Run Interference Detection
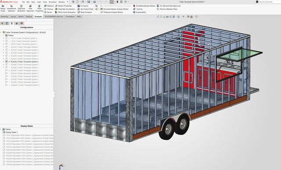The image size is (281, 170). 12,8
